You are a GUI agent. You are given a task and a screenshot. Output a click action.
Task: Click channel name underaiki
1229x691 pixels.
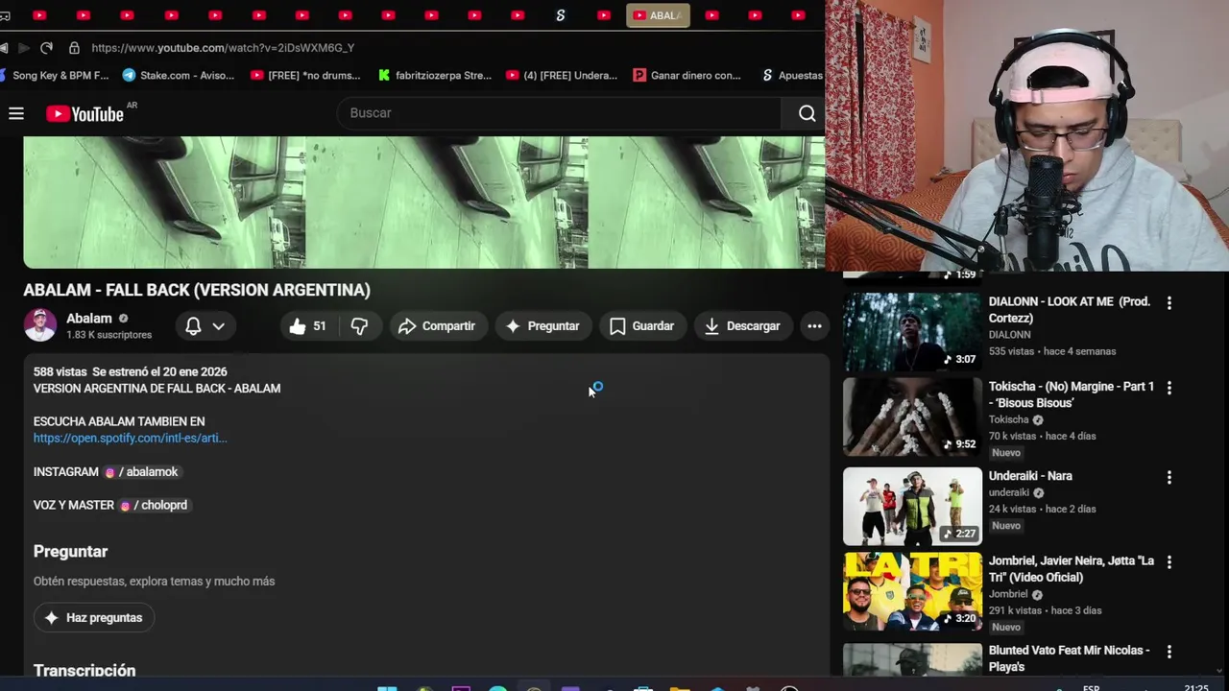coord(1009,492)
